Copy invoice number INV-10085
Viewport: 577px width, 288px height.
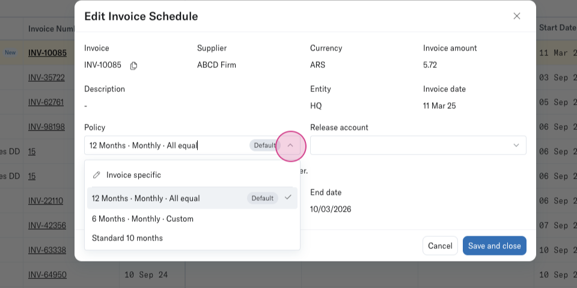click(133, 66)
